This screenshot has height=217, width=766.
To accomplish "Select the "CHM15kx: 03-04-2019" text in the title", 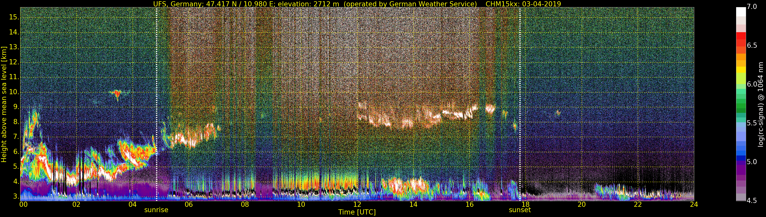I will point(523,4).
